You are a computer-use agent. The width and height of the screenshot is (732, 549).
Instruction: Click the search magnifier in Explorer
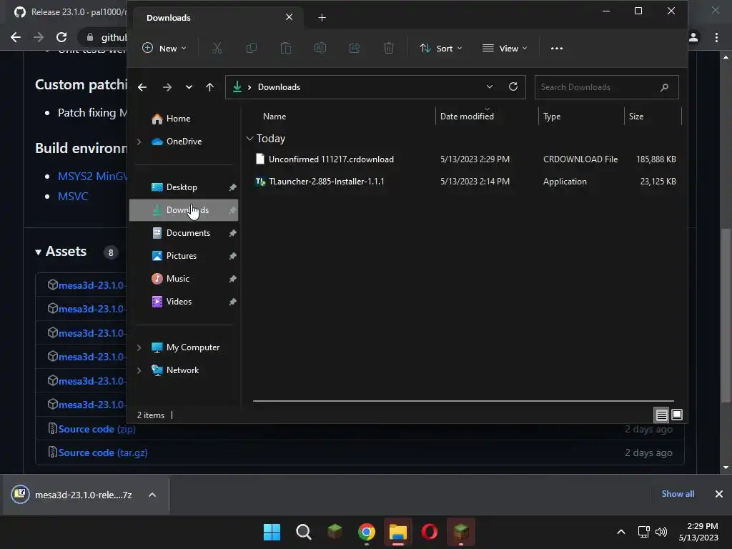coord(664,87)
